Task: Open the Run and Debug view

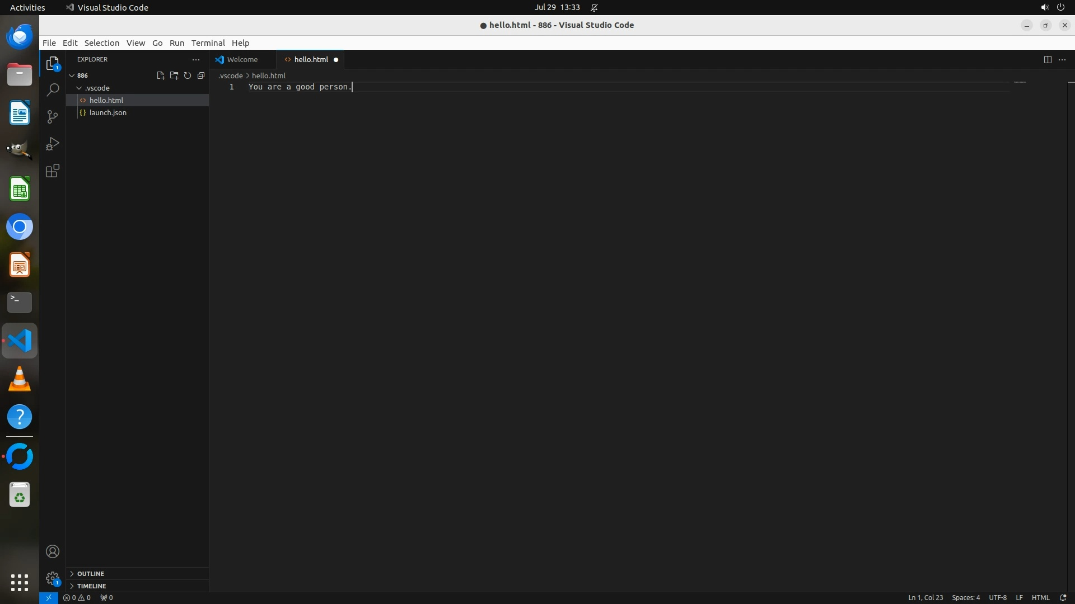Action: [53, 144]
